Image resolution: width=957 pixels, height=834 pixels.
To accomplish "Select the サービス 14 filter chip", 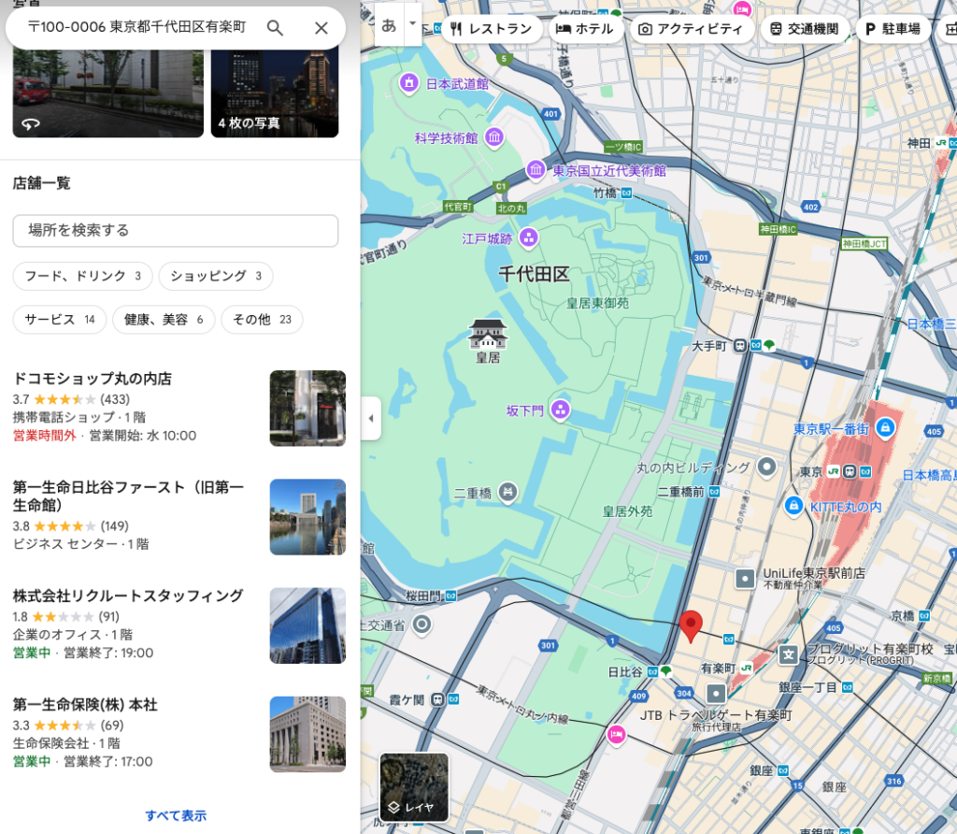I will [60, 320].
